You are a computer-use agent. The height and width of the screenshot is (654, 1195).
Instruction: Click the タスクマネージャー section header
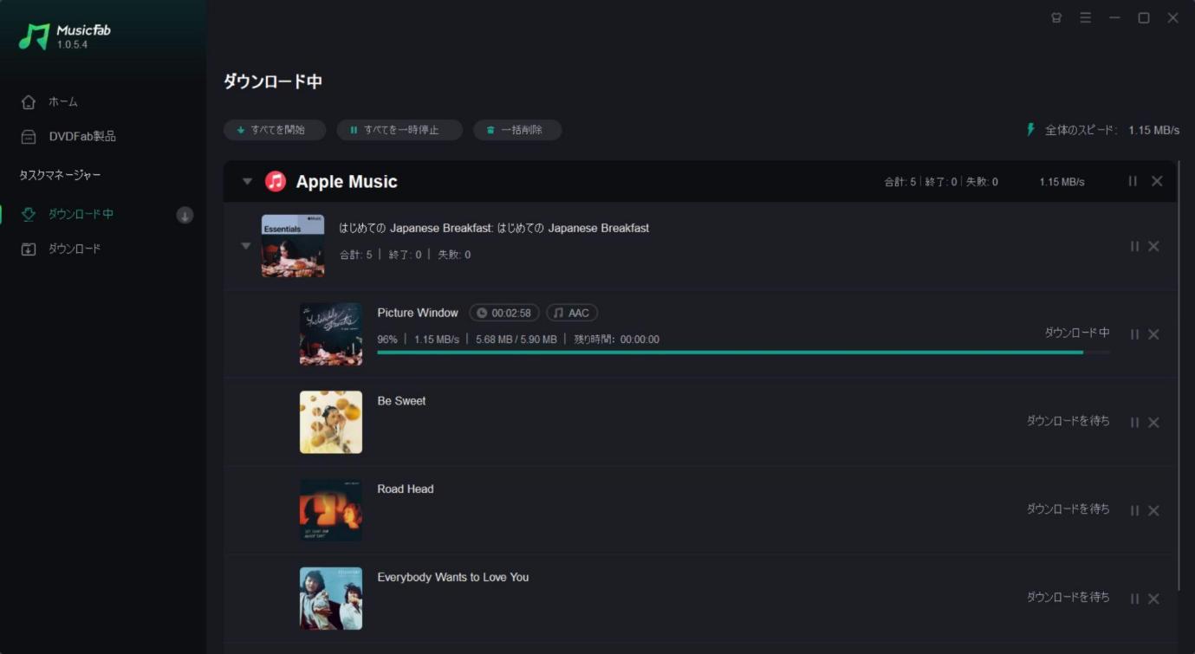click(x=60, y=175)
